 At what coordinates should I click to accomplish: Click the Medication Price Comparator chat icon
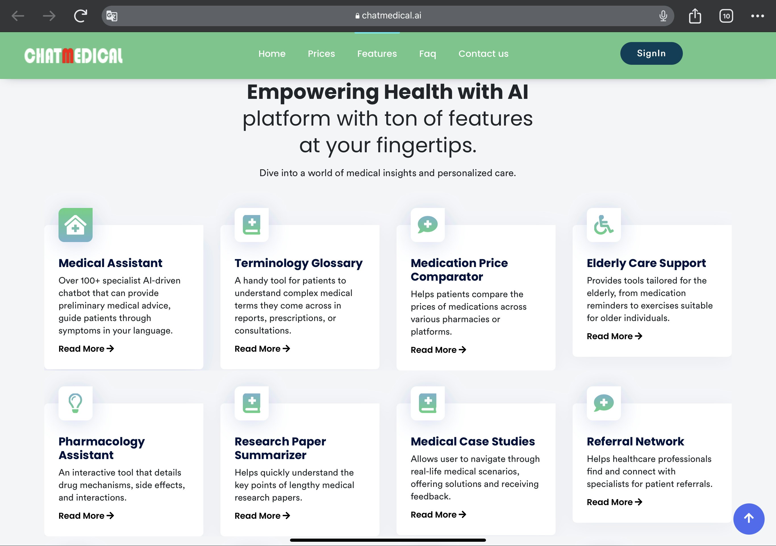(427, 225)
